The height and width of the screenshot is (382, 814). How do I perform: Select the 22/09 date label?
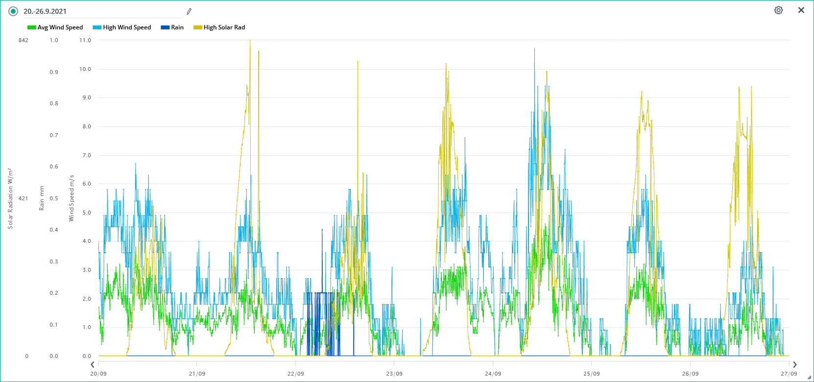pos(296,374)
